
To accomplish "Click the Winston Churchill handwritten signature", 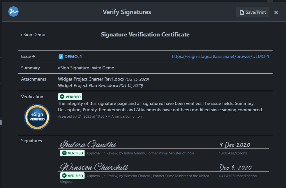I will click(95, 167).
